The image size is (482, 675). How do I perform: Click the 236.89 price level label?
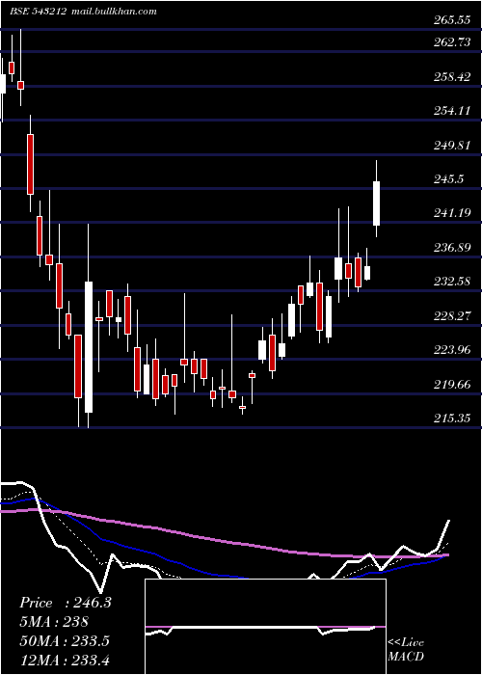click(452, 248)
